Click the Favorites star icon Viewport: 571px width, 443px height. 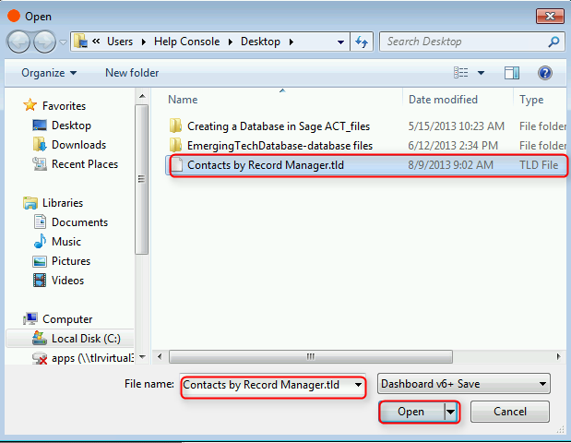click(30, 105)
